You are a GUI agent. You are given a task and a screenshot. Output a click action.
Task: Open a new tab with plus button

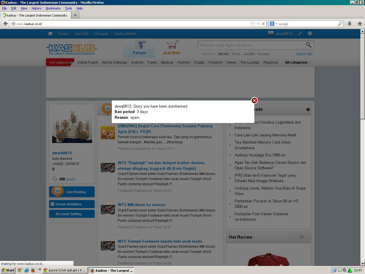pos(75,15)
